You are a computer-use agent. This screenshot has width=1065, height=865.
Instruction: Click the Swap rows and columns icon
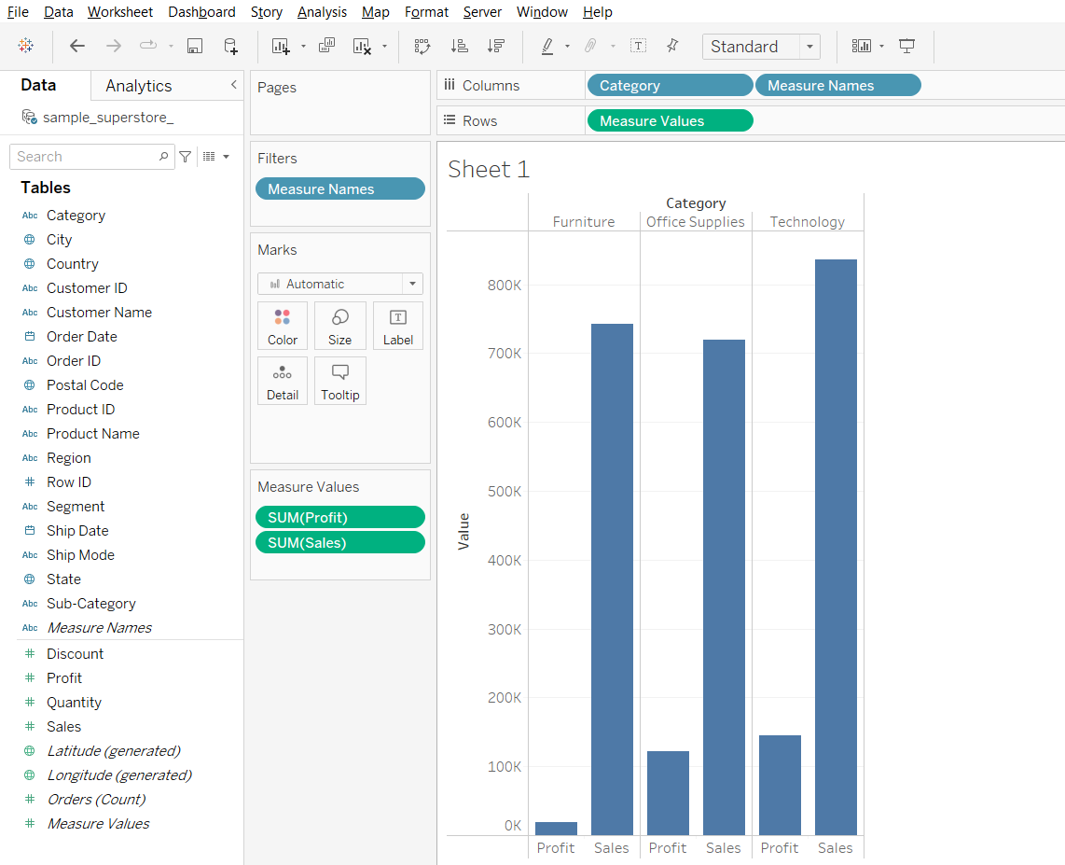422,46
